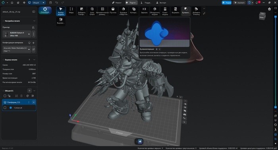The height and width of the screenshot is (150, 278).
Task: Select the Вырезать cut tool
Action: pos(176,11)
